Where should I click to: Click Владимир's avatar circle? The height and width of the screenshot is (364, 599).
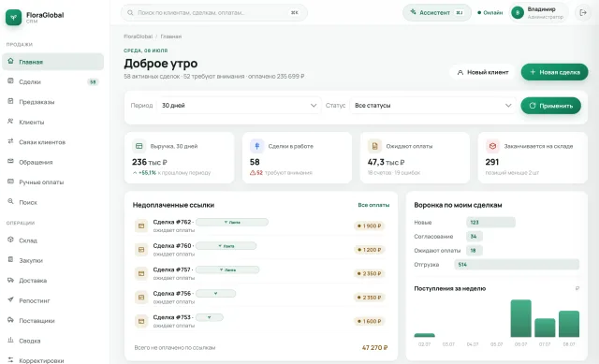518,12
